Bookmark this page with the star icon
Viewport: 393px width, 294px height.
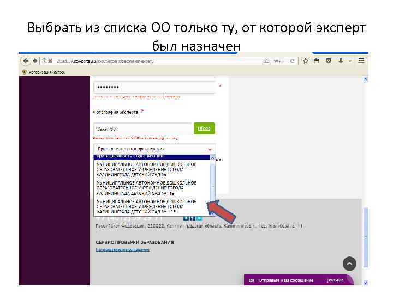(305, 61)
